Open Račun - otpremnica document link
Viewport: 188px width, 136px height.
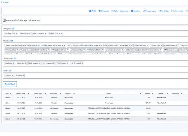(120, 11)
